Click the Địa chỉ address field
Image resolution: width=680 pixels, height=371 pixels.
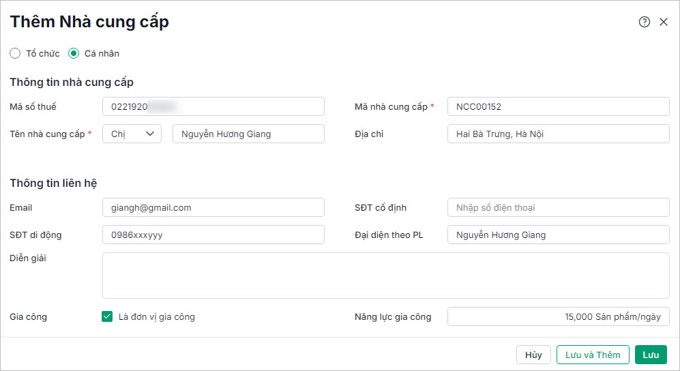point(558,134)
